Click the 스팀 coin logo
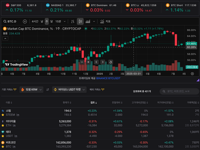This screenshot has height=150, width=200. [x=3, y=111]
